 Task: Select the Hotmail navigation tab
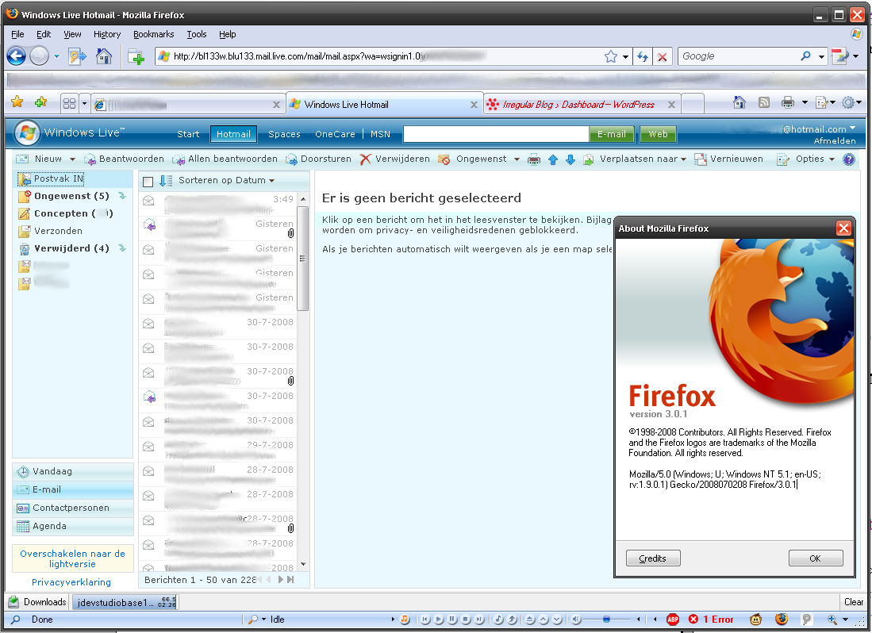click(x=233, y=134)
